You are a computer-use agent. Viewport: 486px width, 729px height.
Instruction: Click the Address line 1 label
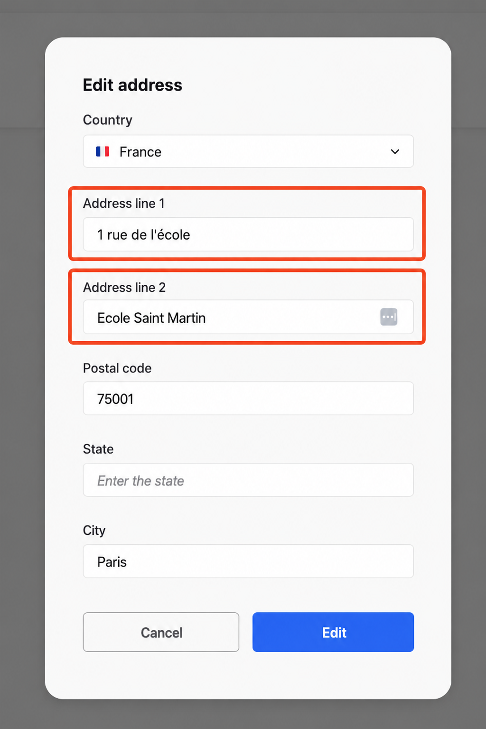124,204
